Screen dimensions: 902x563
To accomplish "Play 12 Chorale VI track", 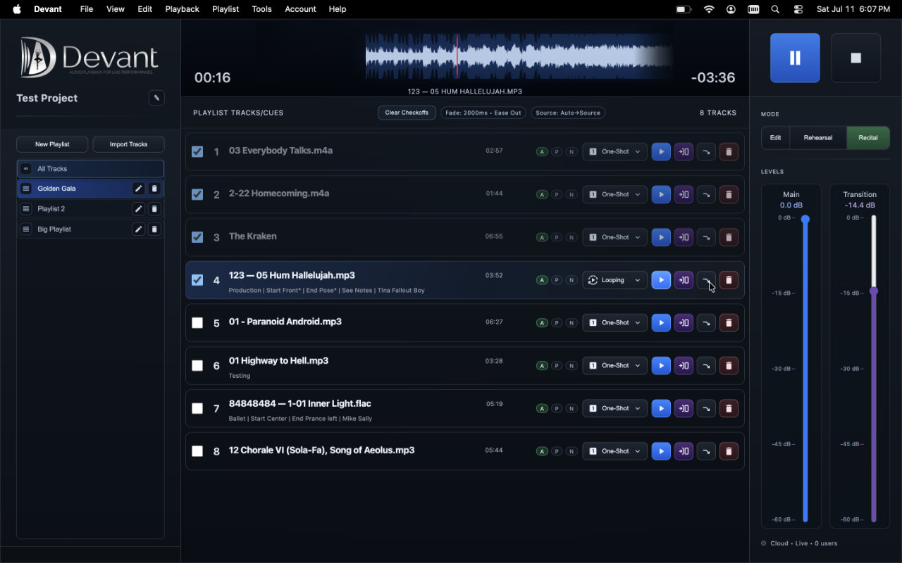I will click(661, 451).
